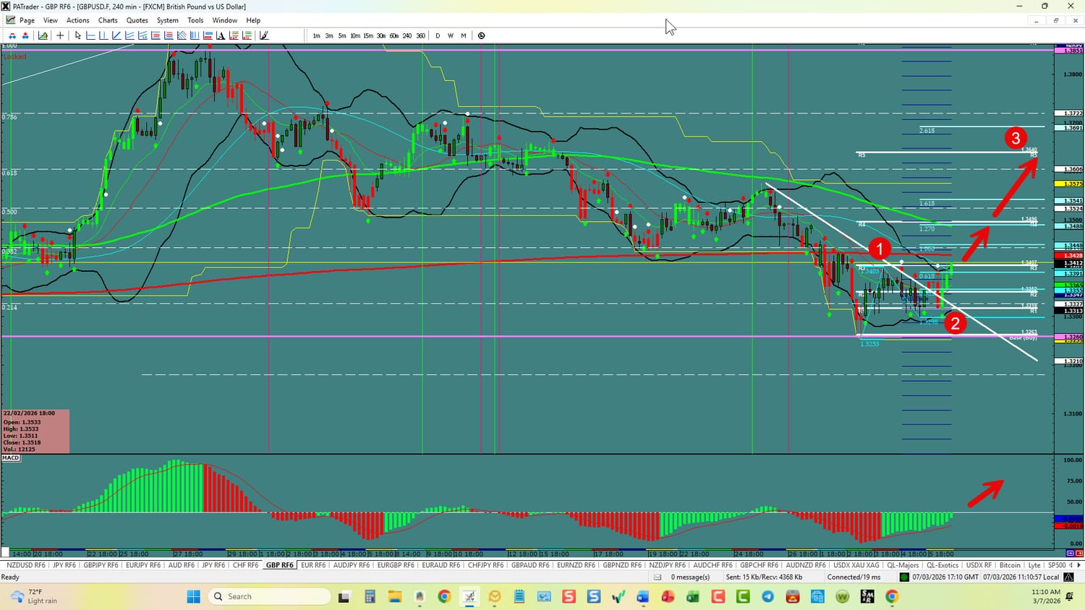The image size is (1085, 610).
Task: Open the Charts menu
Action: click(108, 20)
